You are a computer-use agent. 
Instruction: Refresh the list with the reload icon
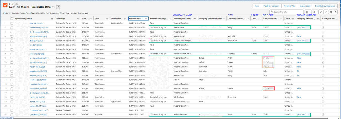321,12
